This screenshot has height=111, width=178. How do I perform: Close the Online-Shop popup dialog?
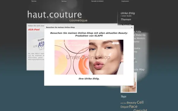tap(131, 28)
